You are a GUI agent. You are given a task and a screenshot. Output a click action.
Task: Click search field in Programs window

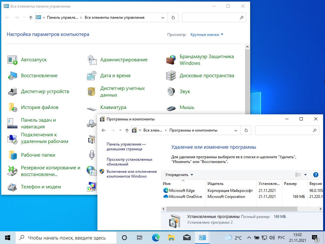click(283, 130)
